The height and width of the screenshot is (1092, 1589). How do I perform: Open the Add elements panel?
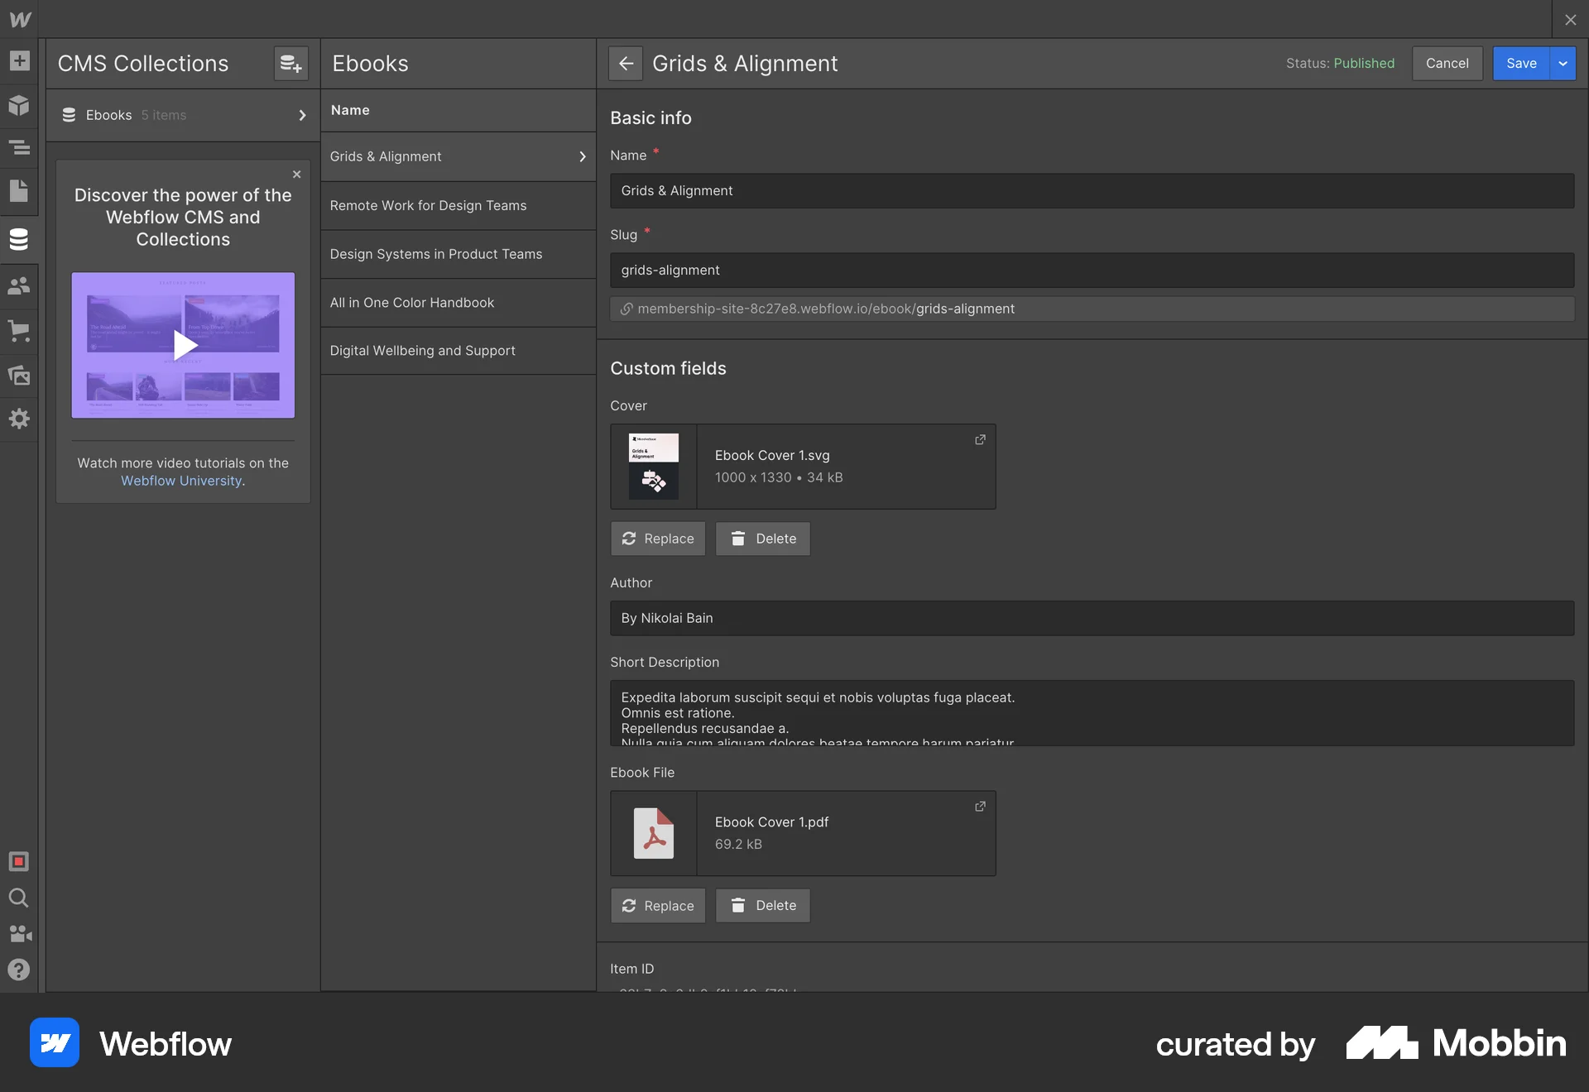point(20,60)
